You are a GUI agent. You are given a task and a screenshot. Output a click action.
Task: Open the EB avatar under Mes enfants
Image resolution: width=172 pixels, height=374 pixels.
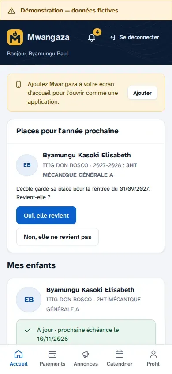click(x=29, y=300)
